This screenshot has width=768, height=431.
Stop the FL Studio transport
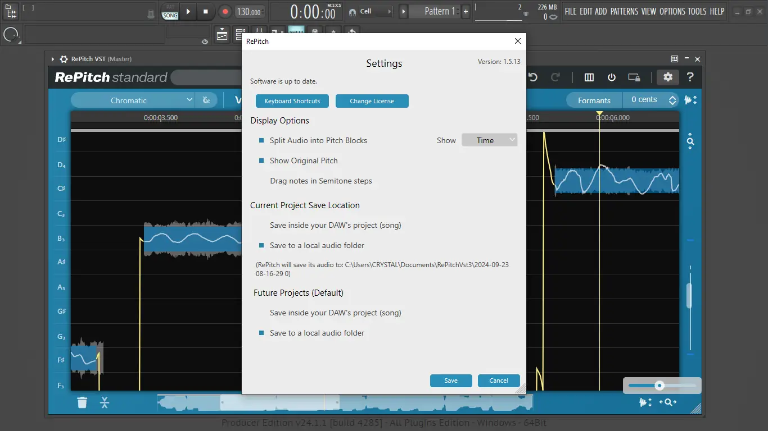206,11
